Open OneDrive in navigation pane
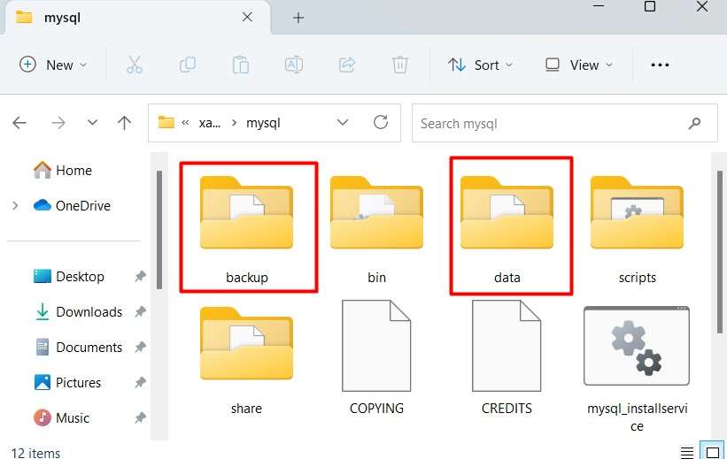Viewport: 727px width, 459px height. coord(73,206)
